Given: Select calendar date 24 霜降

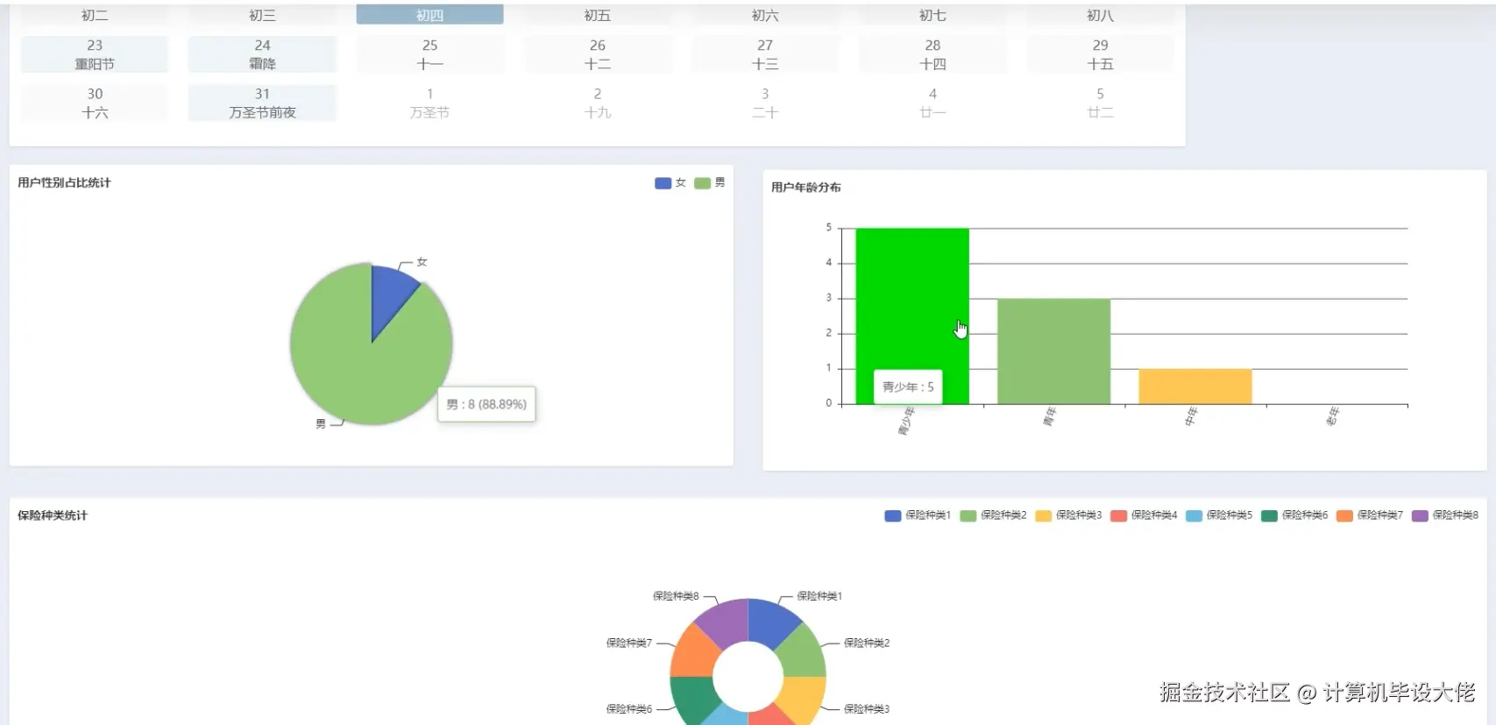Looking at the screenshot, I should pyautogui.click(x=262, y=54).
